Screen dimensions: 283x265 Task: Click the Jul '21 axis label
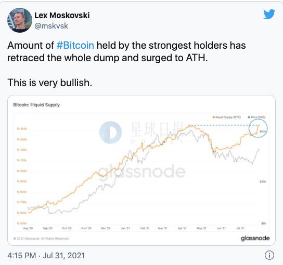click(240, 228)
